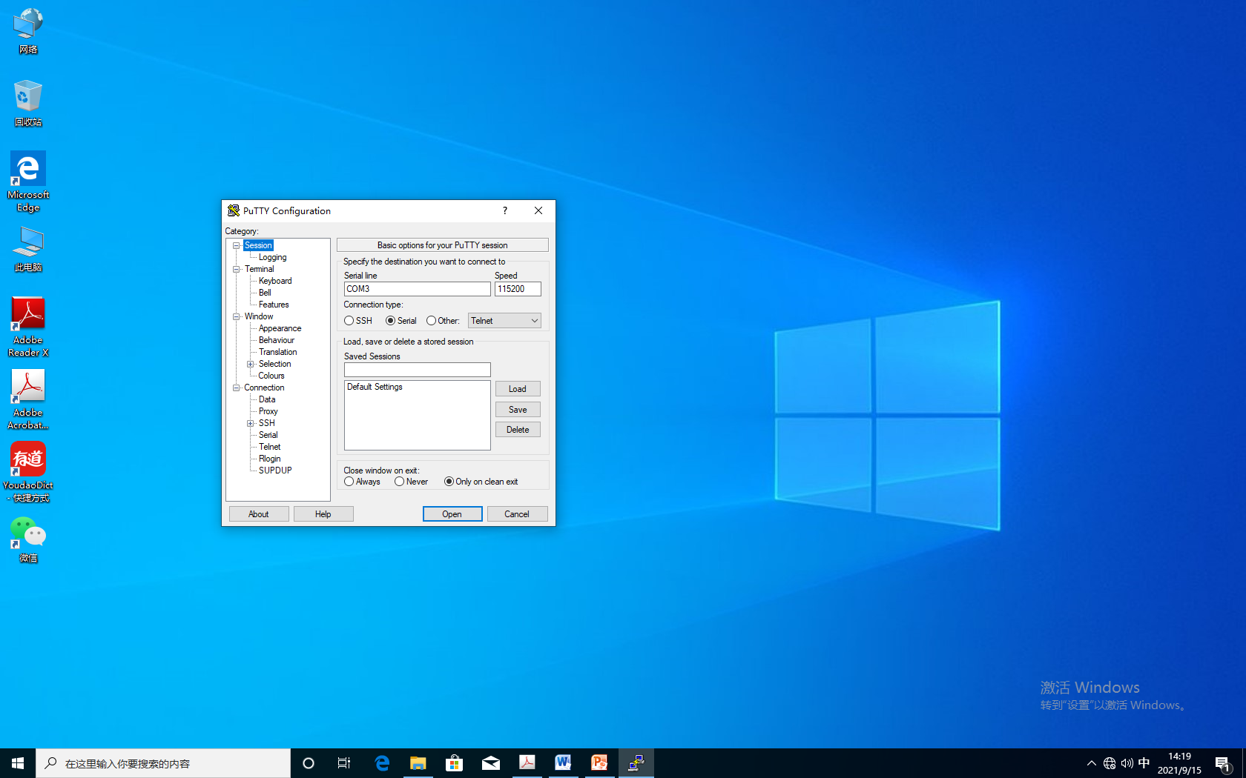Image resolution: width=1246 pixels, height=778 pixels.
Task: Open volume speaker tray icon
Action: click(x=1127, y=763)
